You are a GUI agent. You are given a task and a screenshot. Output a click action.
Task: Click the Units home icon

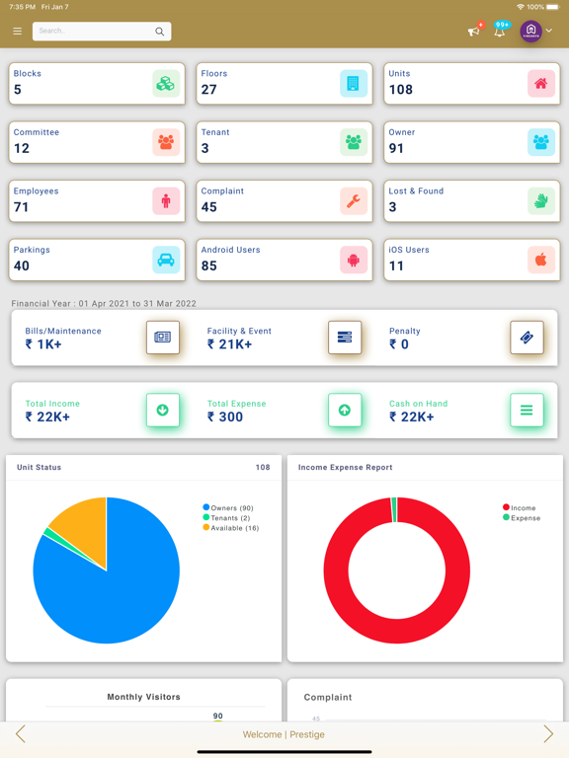(x=541, y=84)
